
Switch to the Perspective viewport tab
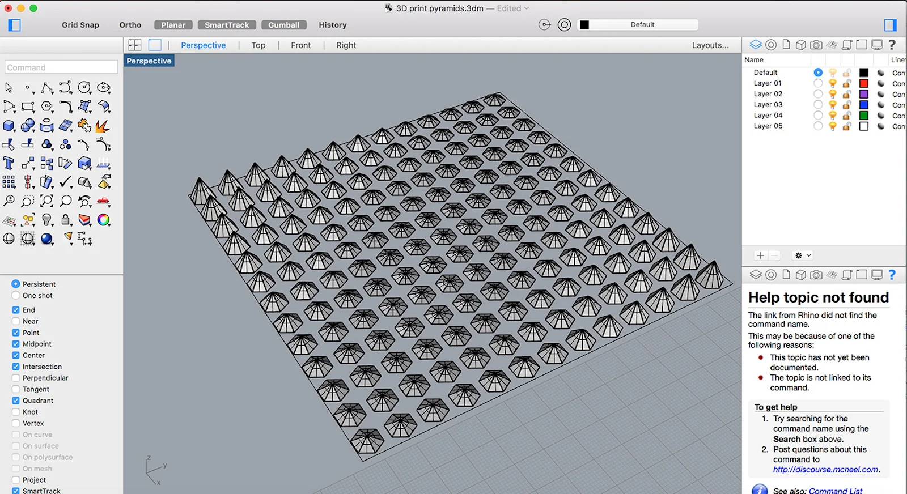pyautogui.click(x=203, y=45)
